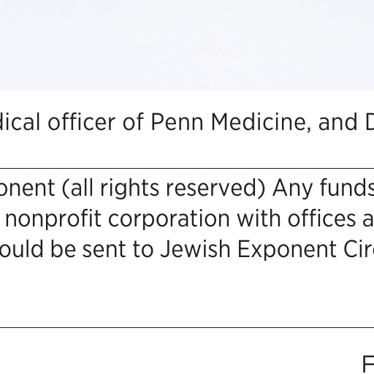
Task: Click the word "officer" in the top line
Action: (x=81, y=122)
